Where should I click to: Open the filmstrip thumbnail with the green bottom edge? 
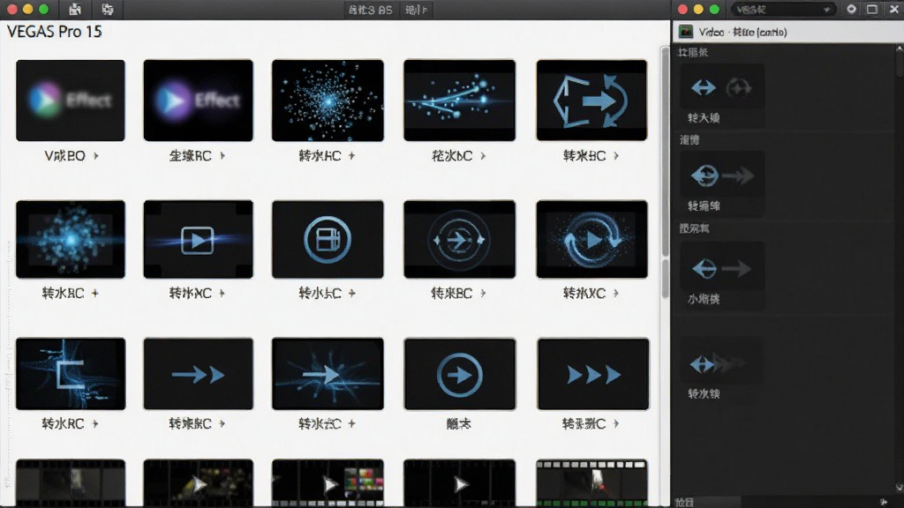point(591,483)
